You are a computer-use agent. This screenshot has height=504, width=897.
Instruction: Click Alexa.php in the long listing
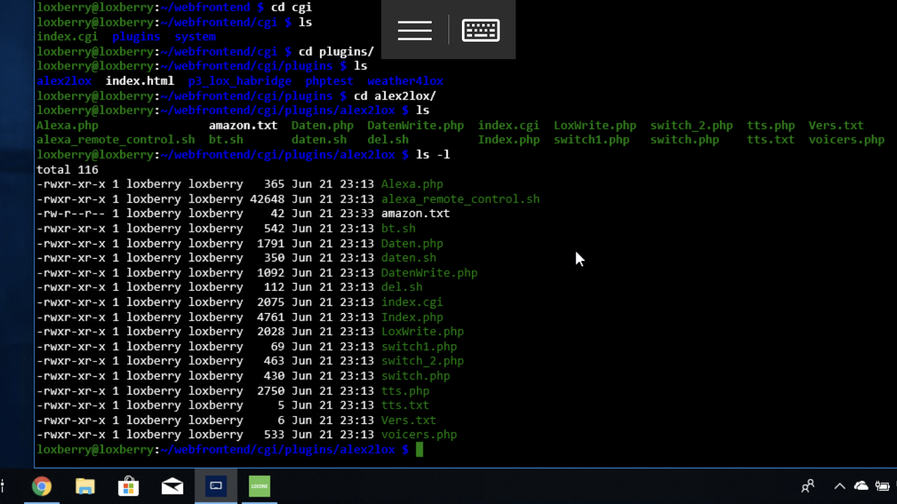pos(412,184)
